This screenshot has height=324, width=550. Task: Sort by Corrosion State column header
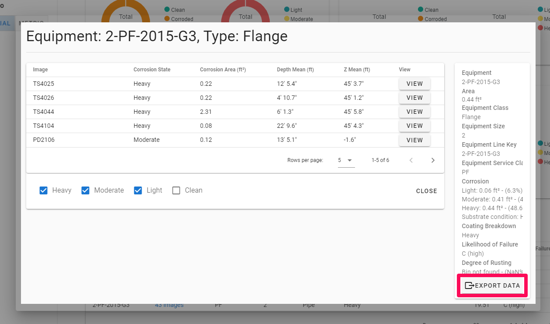tap(152, 70)
